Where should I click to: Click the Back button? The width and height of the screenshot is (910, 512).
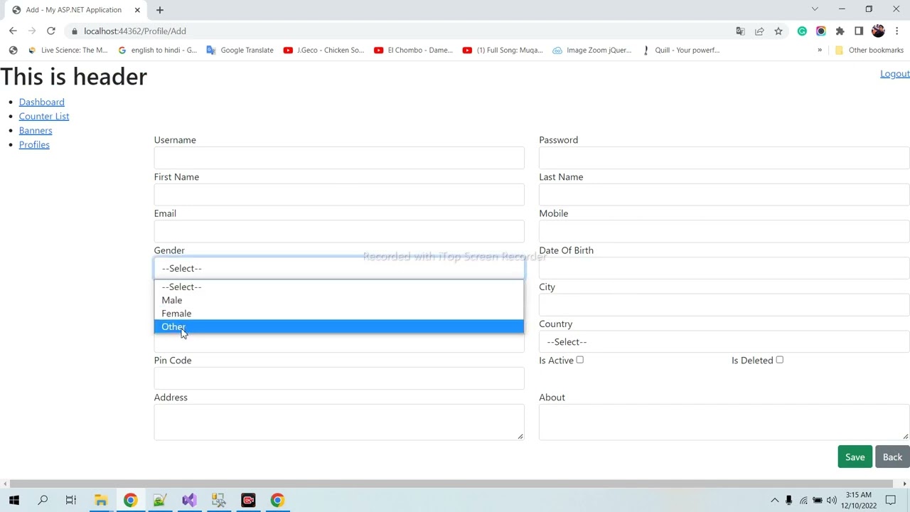click(892, 457)
